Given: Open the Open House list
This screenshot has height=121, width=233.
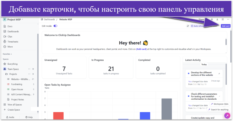Looking at the screenshot, I should (x=17, y=90).
